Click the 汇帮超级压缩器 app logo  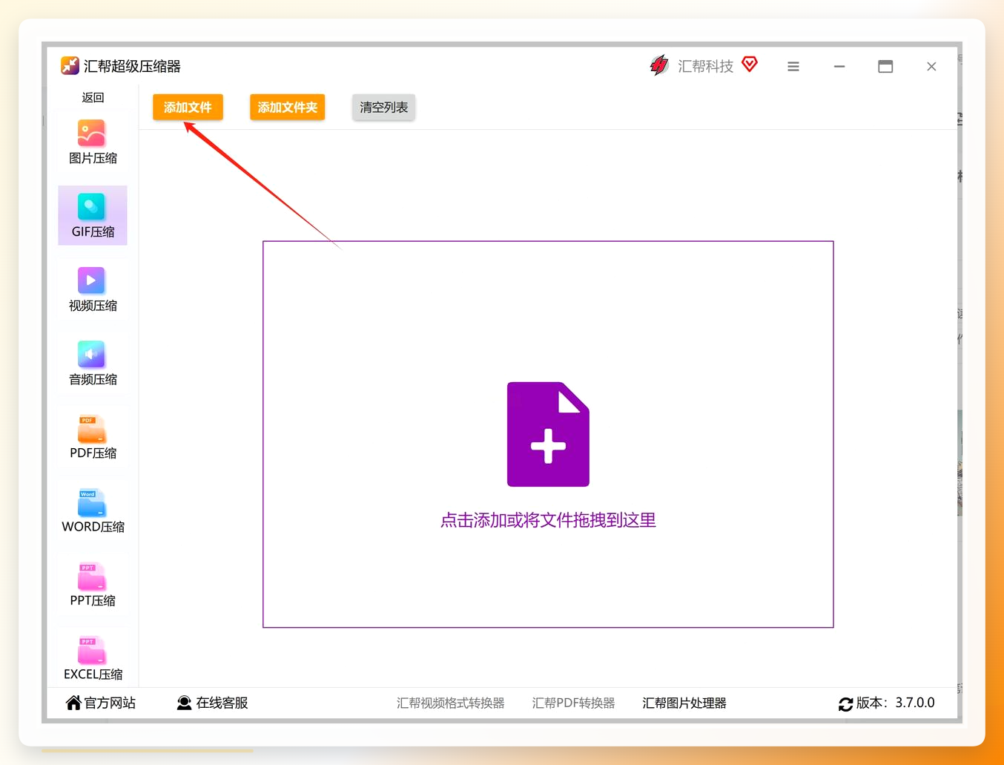(x=70, y=66)
